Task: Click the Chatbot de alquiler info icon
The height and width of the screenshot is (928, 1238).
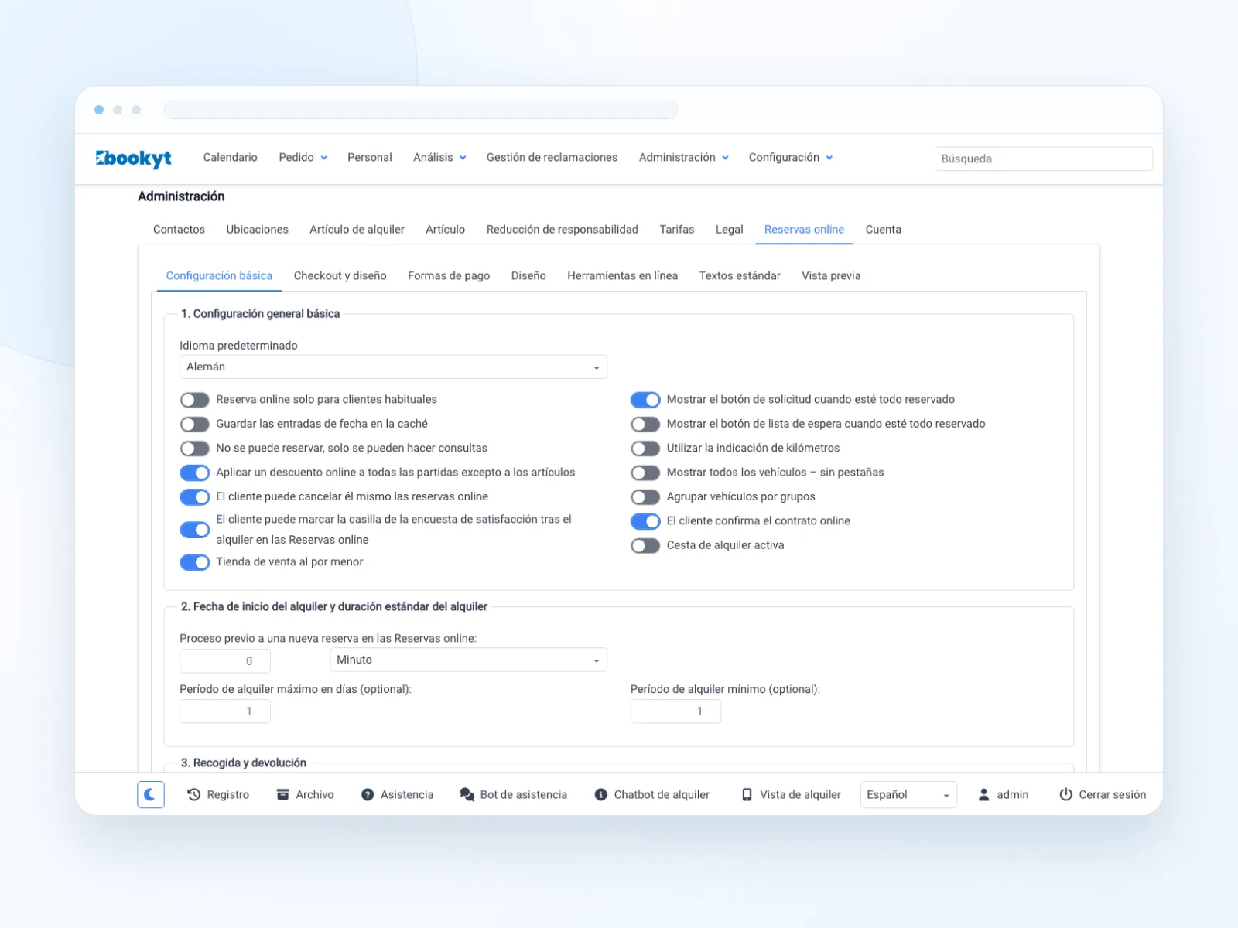Action: [600, 794]
